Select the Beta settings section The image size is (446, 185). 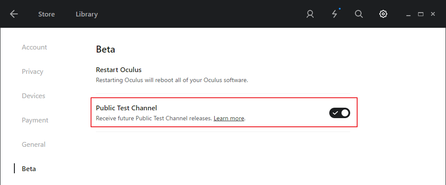[29, 168]
